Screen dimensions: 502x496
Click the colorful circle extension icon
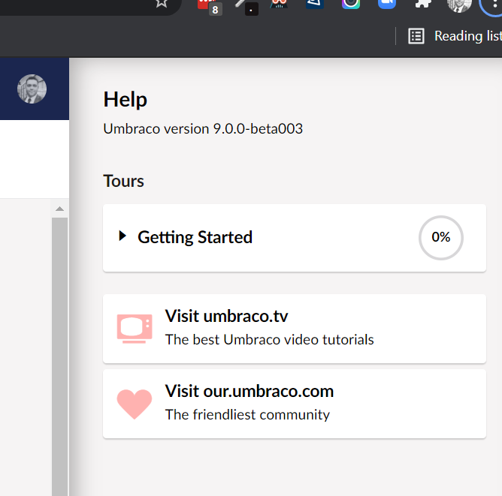click(x=350, y=3)
